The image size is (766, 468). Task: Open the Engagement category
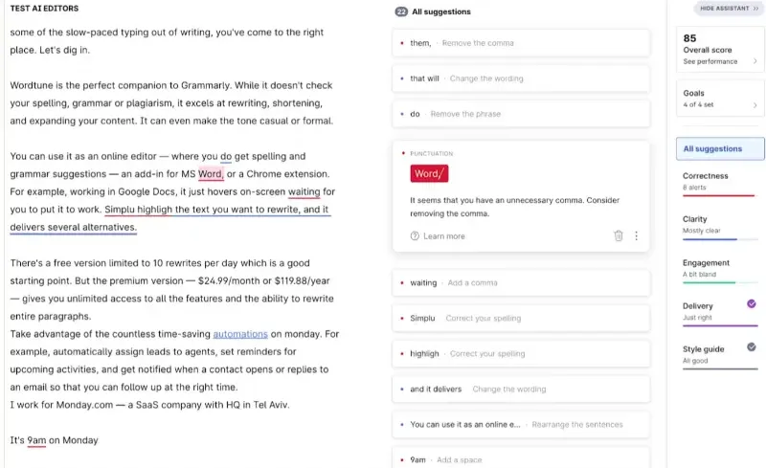(719, 270)
